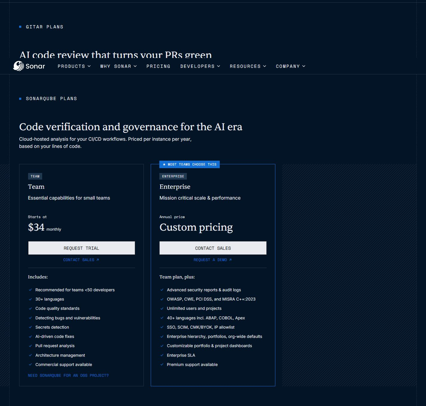Click the Secrets detection feature
426x406 pixels.
pyautogui.click(x=52, y=327)
